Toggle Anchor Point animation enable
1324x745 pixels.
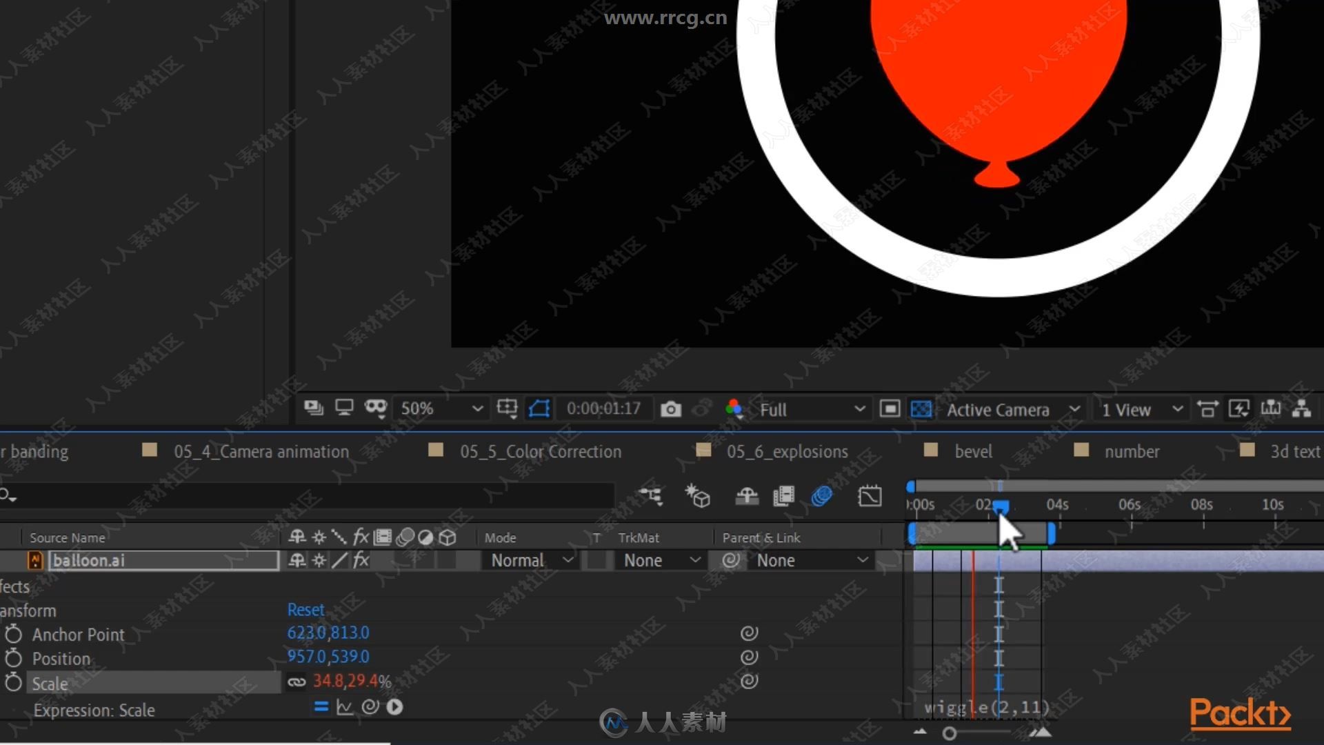tap(15, 634)
